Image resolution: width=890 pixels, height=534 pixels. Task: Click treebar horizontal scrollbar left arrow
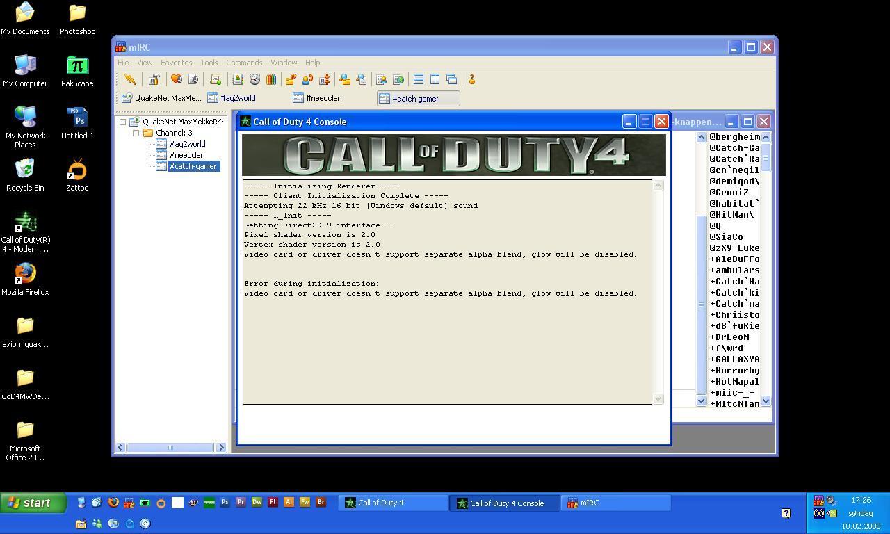point(120,447)
